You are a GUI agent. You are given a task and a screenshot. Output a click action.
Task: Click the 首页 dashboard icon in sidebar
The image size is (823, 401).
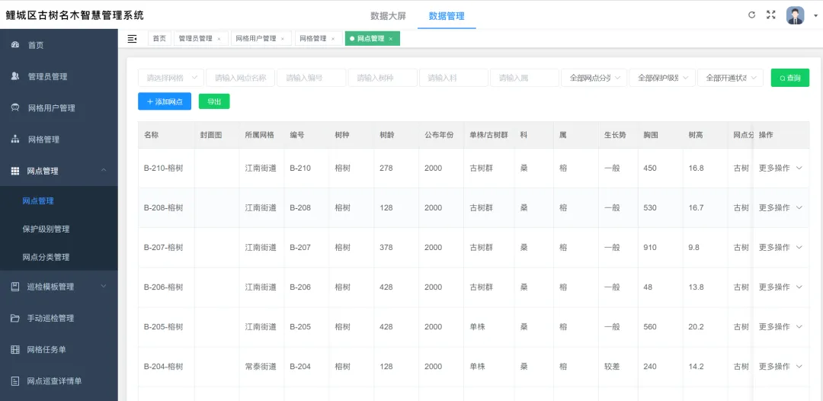pyautogui.click(x=15, y=45)
